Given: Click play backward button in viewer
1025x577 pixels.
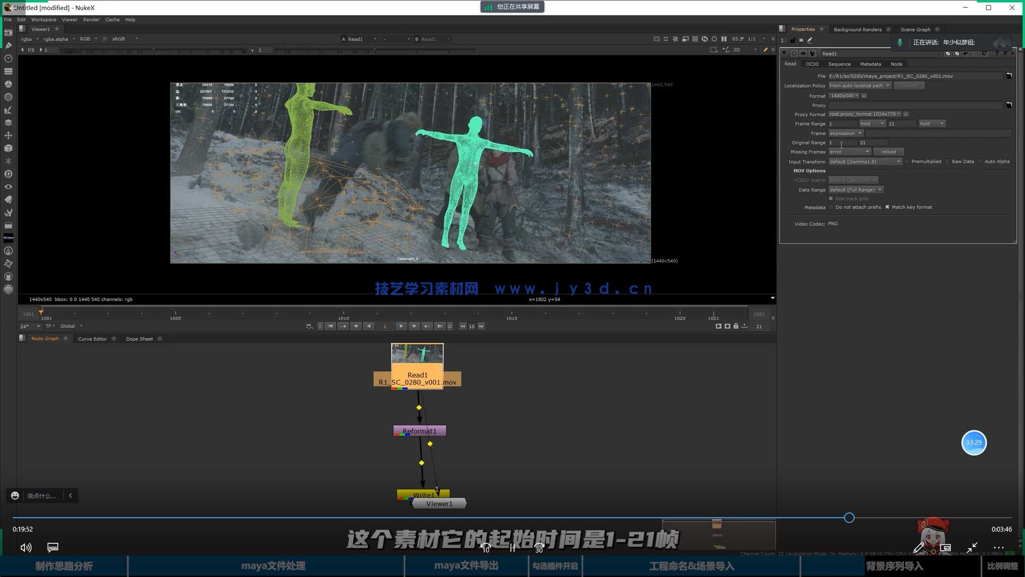Looking at the screenshot, I should point(369,326).
